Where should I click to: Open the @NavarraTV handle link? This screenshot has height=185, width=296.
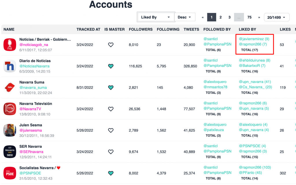(30, 109)
